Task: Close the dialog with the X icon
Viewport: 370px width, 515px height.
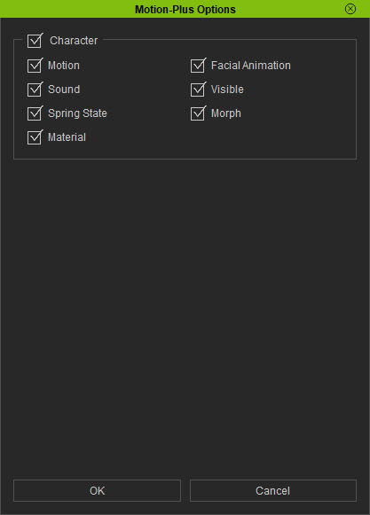Action: pyautogui.click(x=350, y=9)
